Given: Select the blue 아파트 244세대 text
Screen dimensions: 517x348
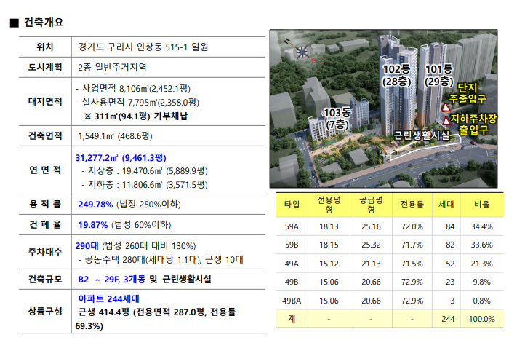Looking at the screenshot, I should (x=108, y=298).
